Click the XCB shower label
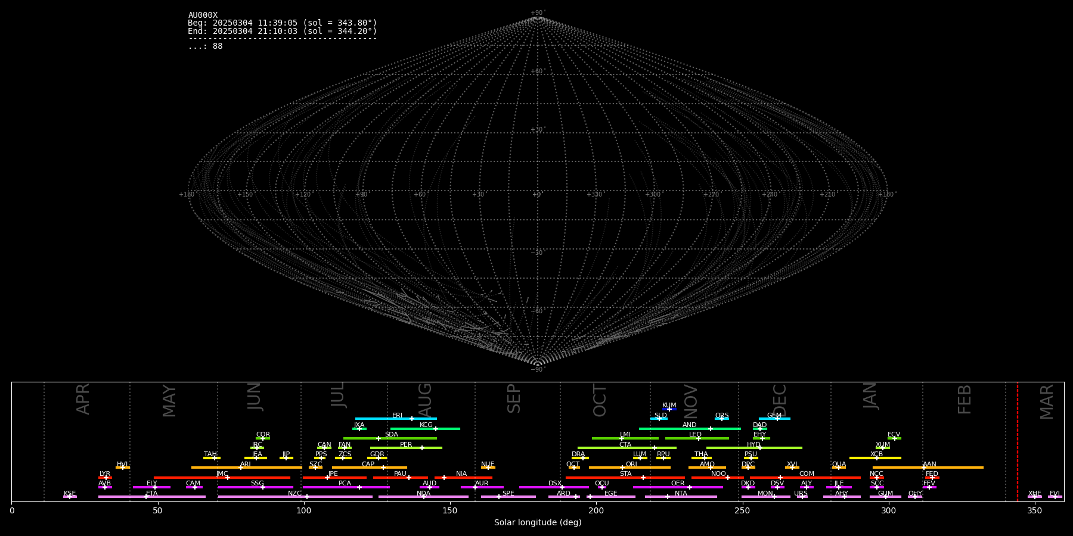The width and height of the screenshot is (1073, 536). [x=876, y=454]
